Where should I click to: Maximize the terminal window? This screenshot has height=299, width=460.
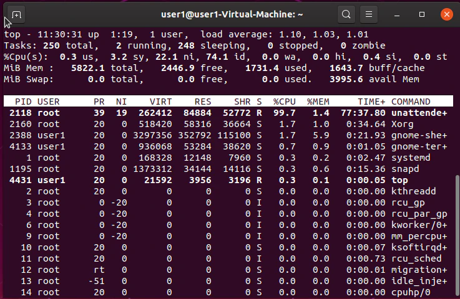click(422, 14)
